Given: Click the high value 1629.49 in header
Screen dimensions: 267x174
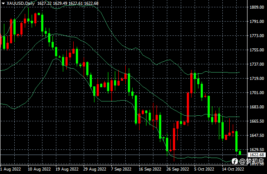Looking at the screenshot, I should pos(60,3).
